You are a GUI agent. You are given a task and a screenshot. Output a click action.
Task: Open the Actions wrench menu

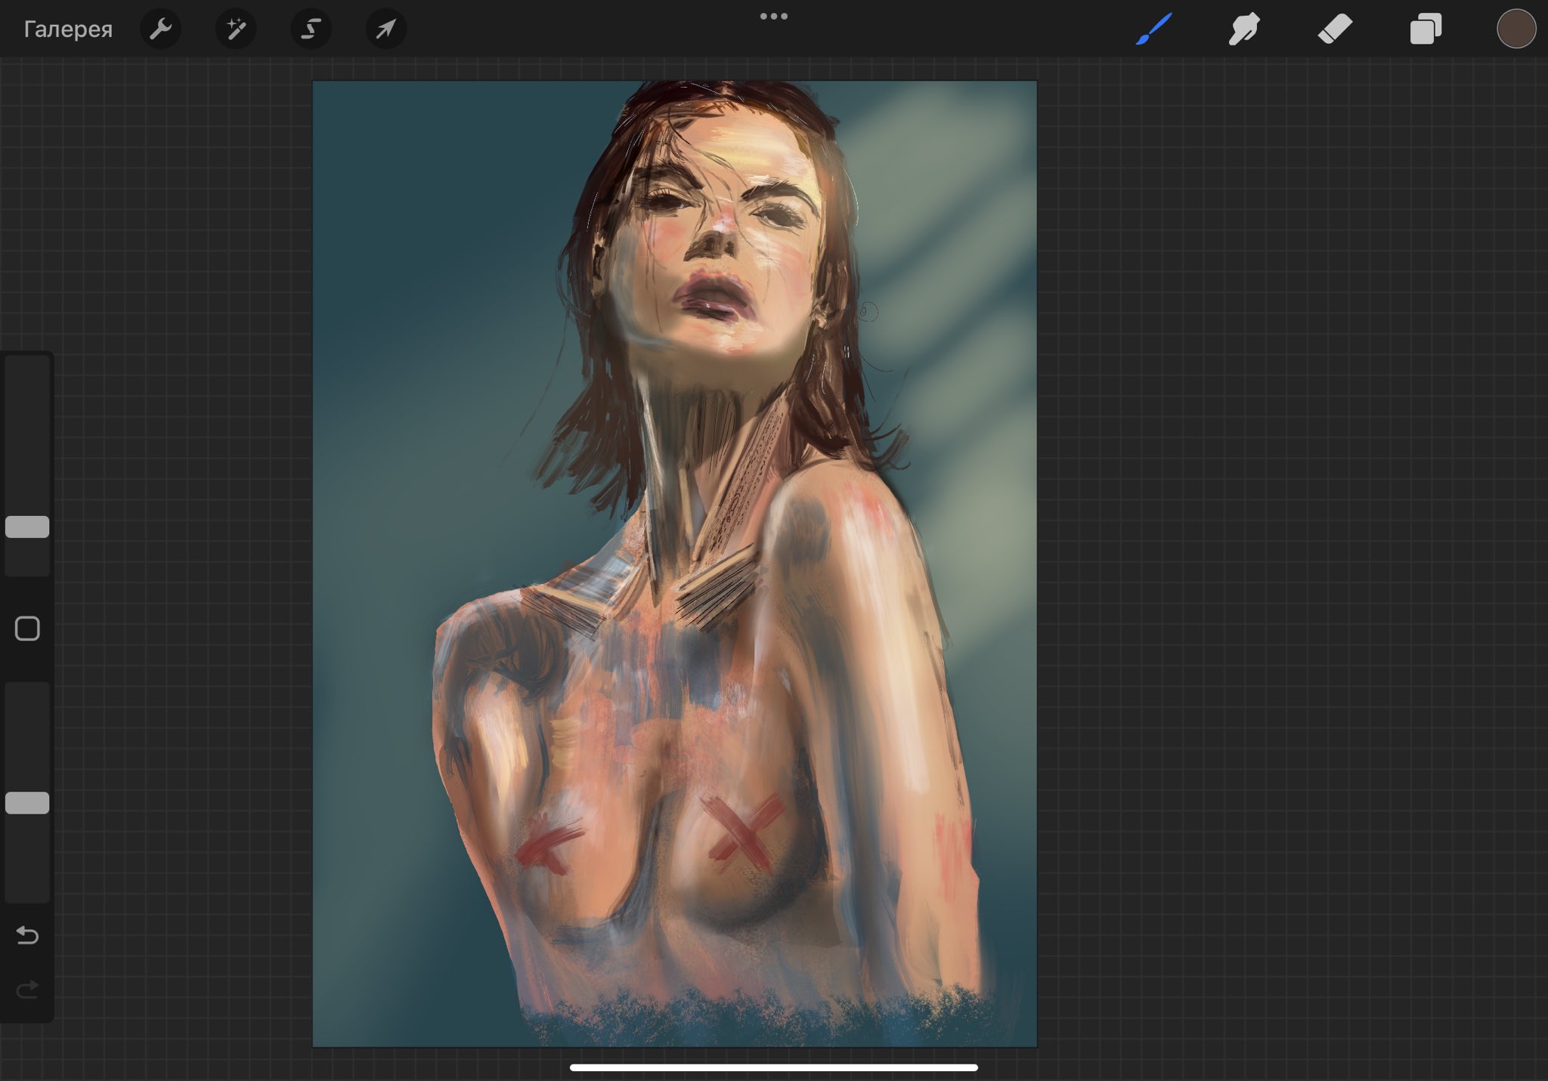point(160,29)
